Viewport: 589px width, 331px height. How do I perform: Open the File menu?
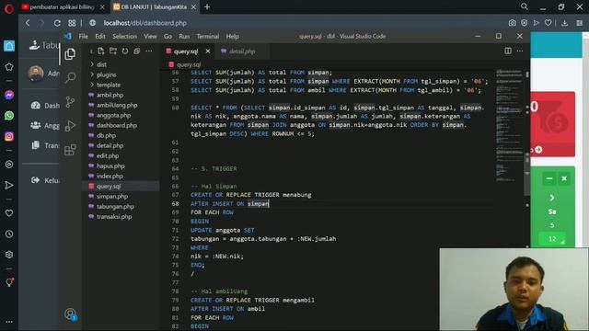click(x=84, y=37)
